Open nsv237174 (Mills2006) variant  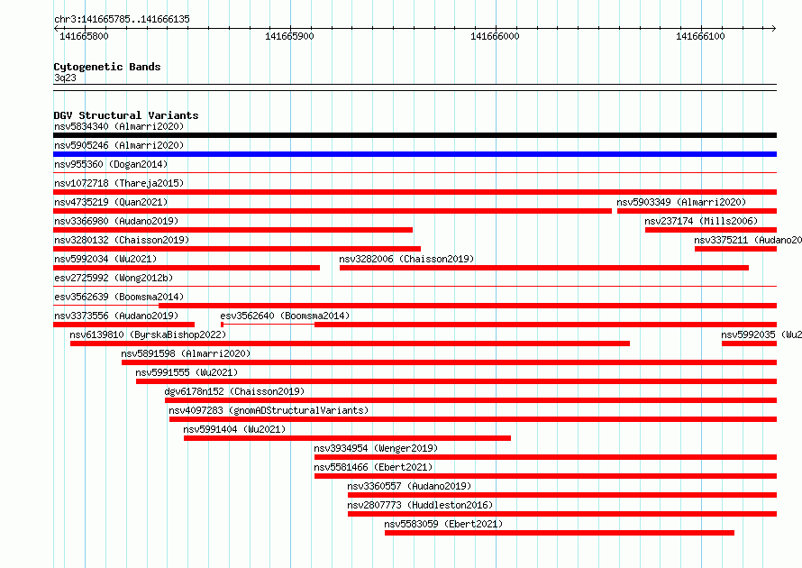[x=701, y=221]
